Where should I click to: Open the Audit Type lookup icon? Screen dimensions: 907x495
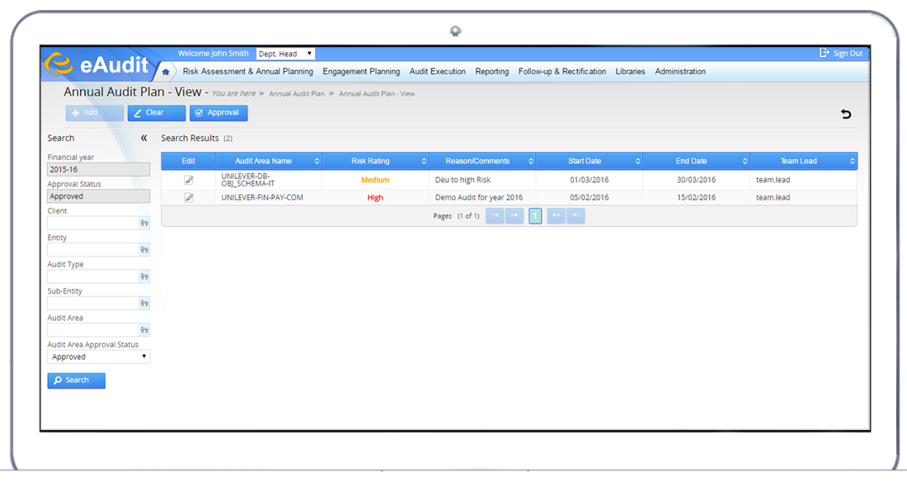(x=144, y=276)
